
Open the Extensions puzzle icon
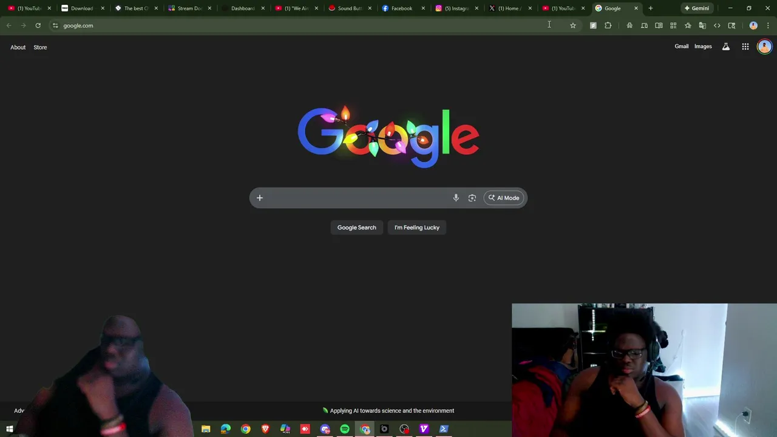click(608, 25)
